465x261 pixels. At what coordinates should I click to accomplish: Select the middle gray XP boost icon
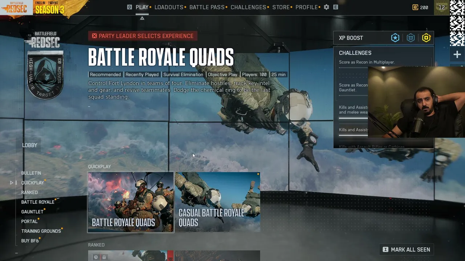(x=411, y=38)
